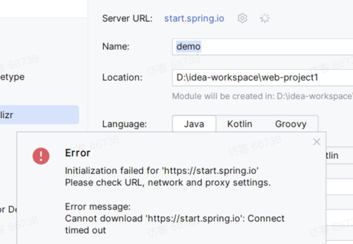Select Groovy as the language
Screen dimensions: 353x244
pos(291,124)
